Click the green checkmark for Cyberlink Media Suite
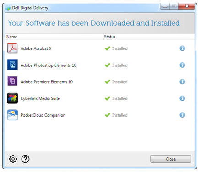Viewport: 200px width, 172px height. tap(108, 98)
